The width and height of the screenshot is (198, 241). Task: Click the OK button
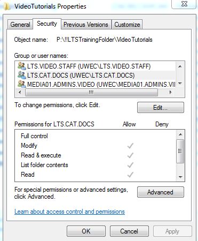click(86, 231)
